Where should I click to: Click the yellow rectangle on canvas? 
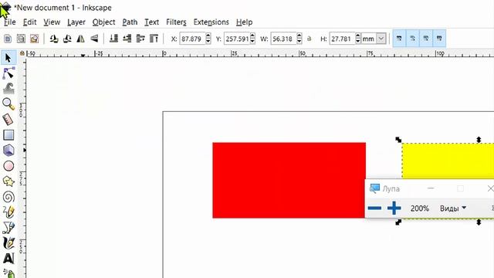click(x=448, y=161)
